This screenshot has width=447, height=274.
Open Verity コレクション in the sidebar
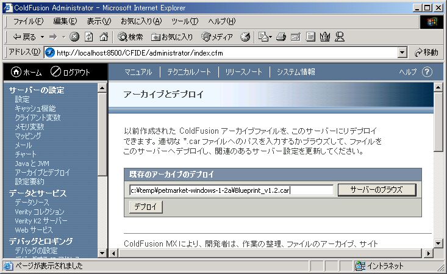click(x=40, y=212)
